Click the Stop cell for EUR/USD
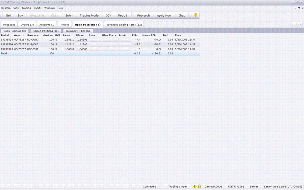Image resolution: width=304 pixels, height=190 pixels. [95, 40]
